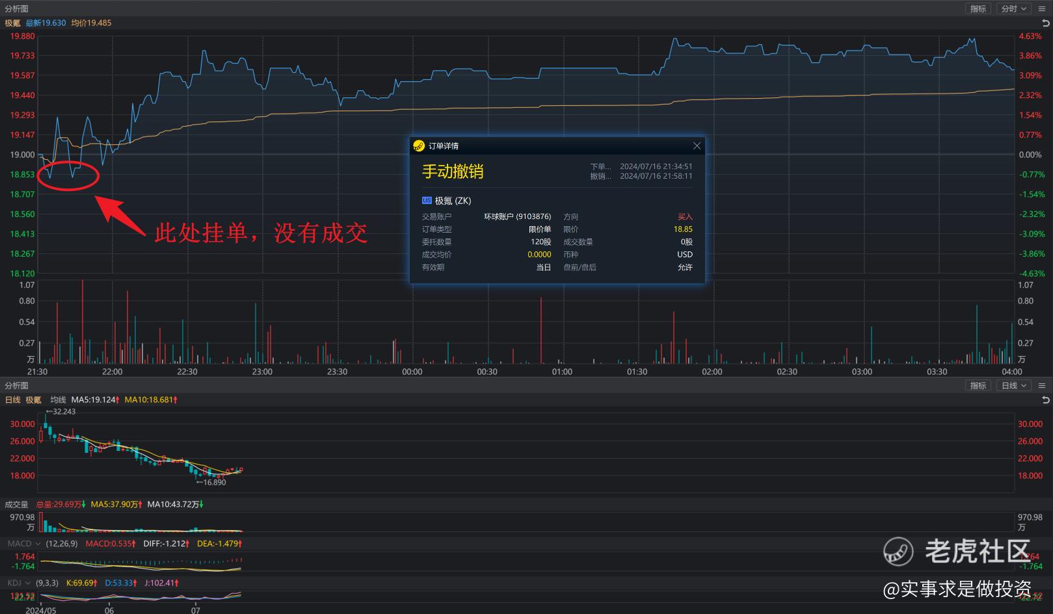Image resolution: width=1053 pixels, height=614 pixels.
Task: Click the 4.63% top percent axis label
Action: pos(1030,36)
